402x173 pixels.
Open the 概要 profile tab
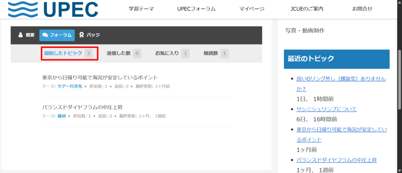26,35
